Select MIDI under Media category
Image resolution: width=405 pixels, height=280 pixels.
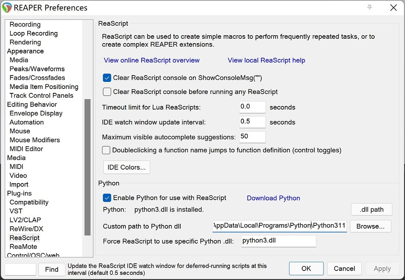(16, 166)
